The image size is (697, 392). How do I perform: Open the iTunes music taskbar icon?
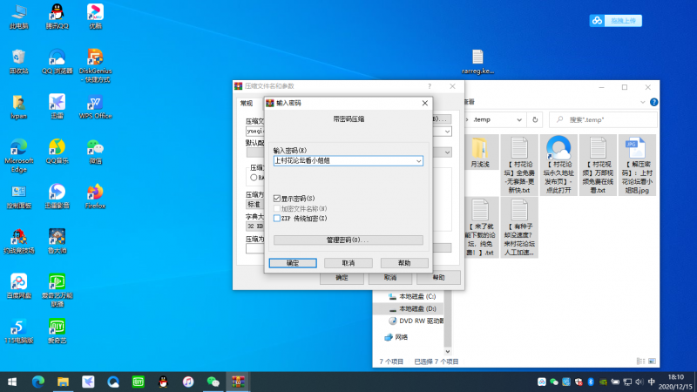click(x=188, y=382)
